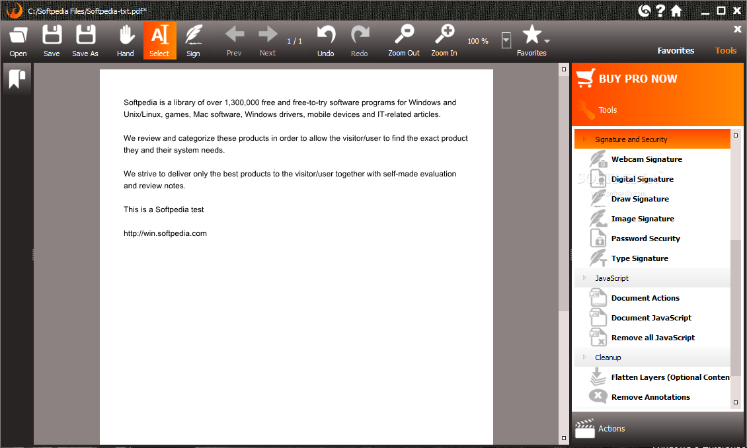Screen dimensions: 747x448
Task: Click the application logo in title bar
Action: coord(15,11)
